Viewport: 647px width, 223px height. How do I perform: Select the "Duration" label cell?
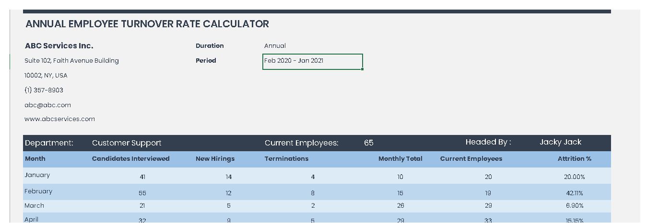tap(210, 46)
